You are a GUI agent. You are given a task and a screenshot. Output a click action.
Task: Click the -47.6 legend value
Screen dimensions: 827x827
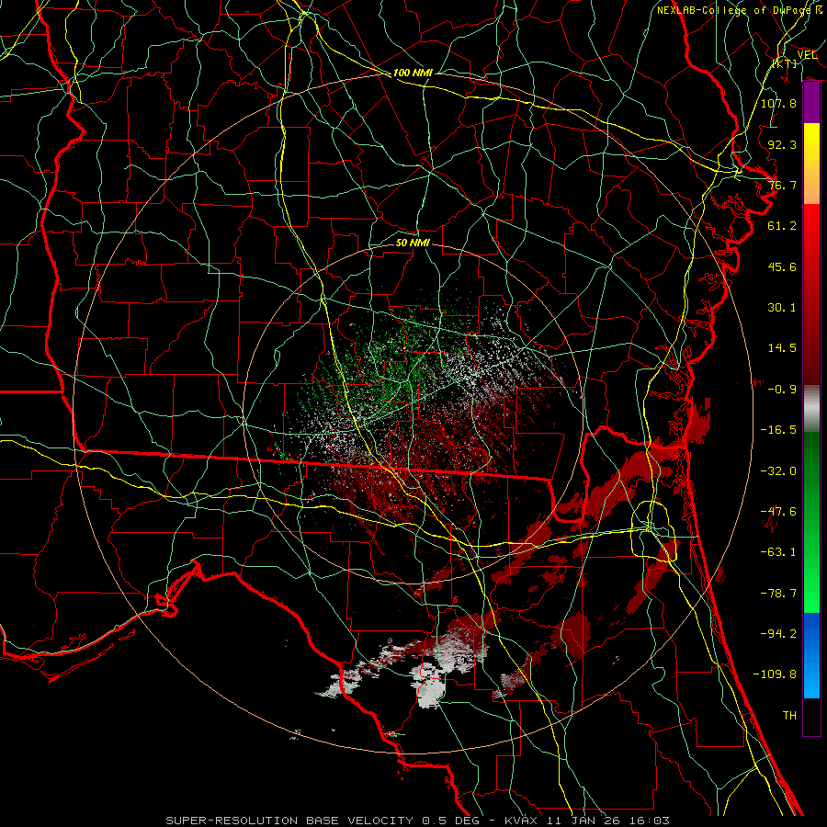(x=778, y=512)
